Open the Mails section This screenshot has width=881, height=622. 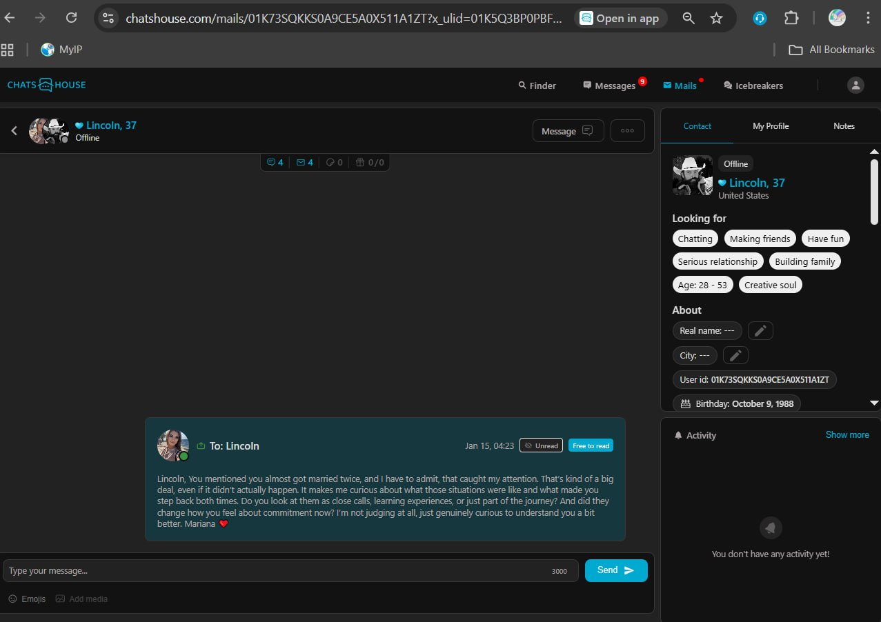(680, 86)
